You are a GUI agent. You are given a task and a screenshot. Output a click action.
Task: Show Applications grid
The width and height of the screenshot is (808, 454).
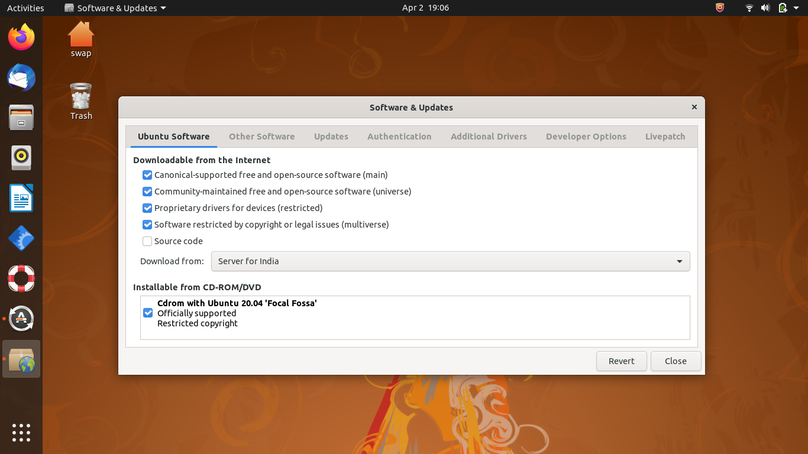pos(21,433)
